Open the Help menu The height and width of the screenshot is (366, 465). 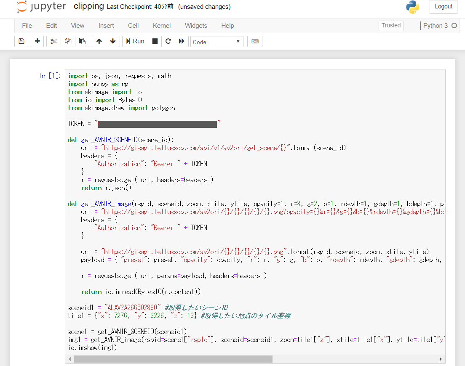[x=227, y=26]
